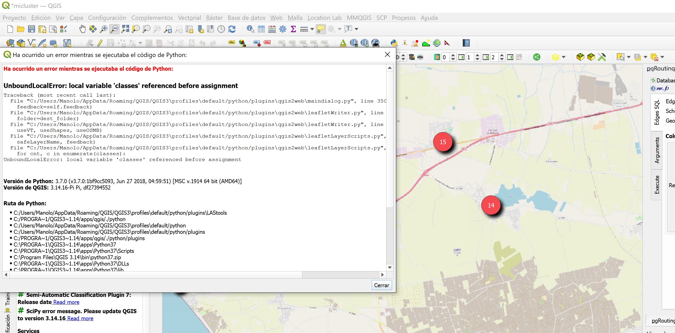
Task: Select the identify features tool
Action: (250, 29)
